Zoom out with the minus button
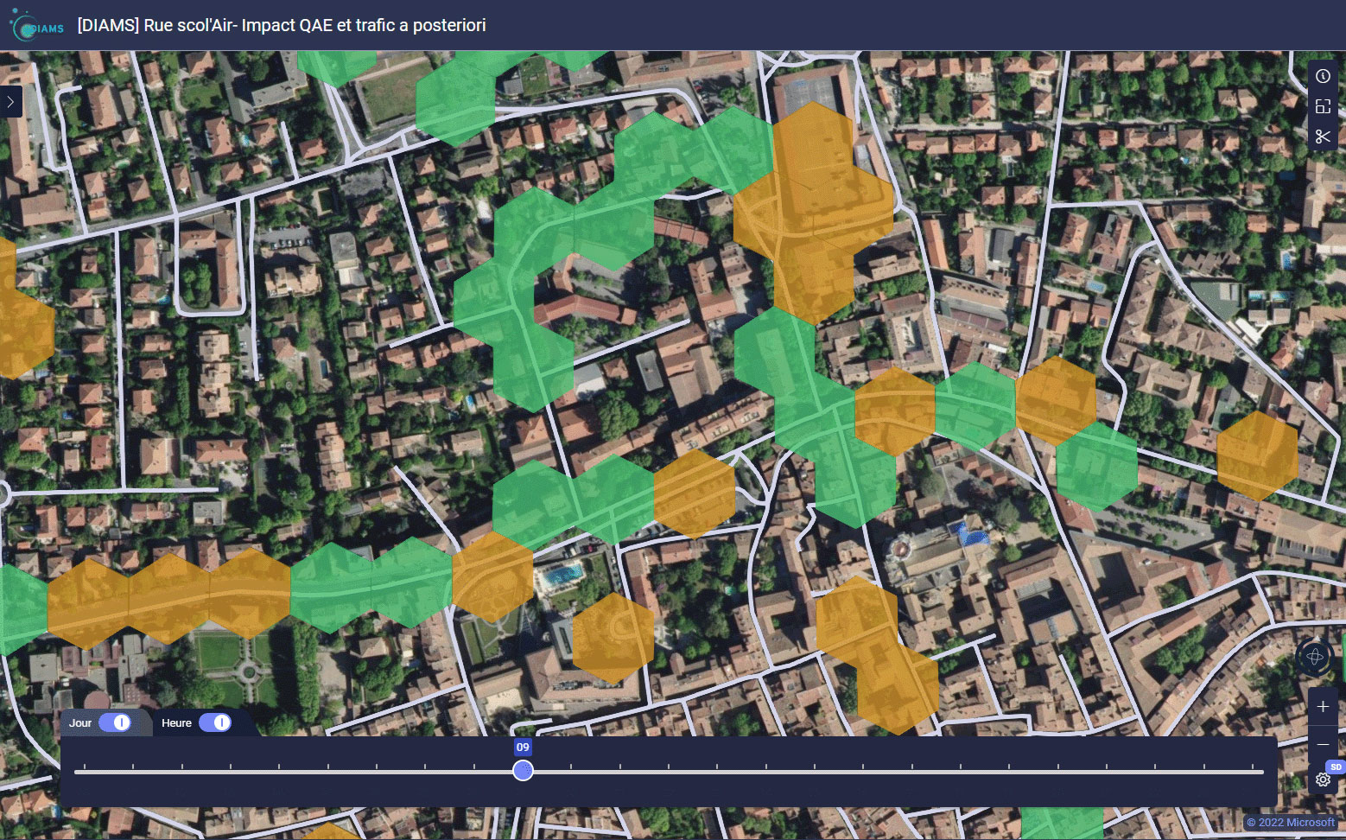Image resolution: width=1346 pixels, height=840 pixels. coord(1323,744)
